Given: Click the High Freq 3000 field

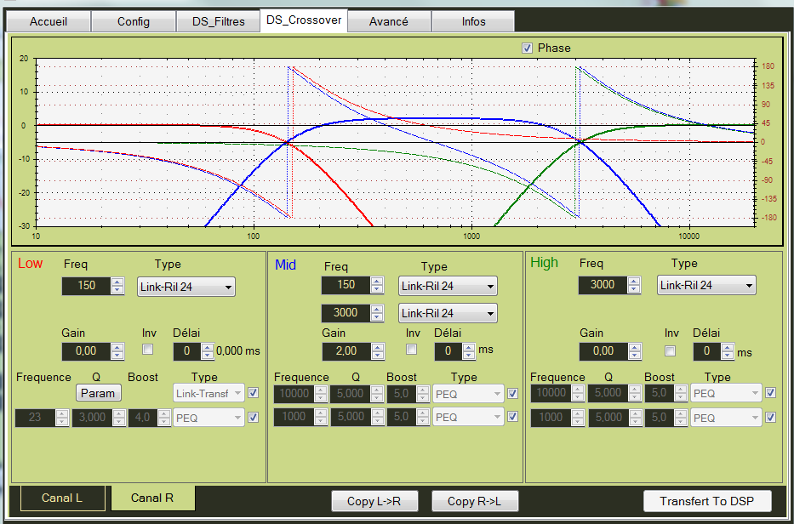Looking at the screenshot, I should coord(603,285).
